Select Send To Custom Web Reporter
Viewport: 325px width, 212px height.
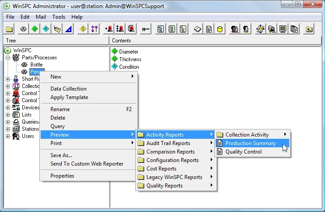pyautogui.click(x=88, y=164)
